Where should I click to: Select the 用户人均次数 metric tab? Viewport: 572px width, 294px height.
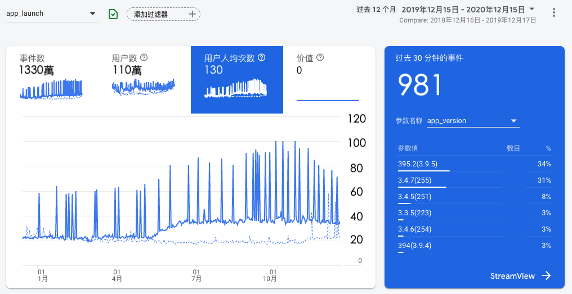tap(236, 79)
